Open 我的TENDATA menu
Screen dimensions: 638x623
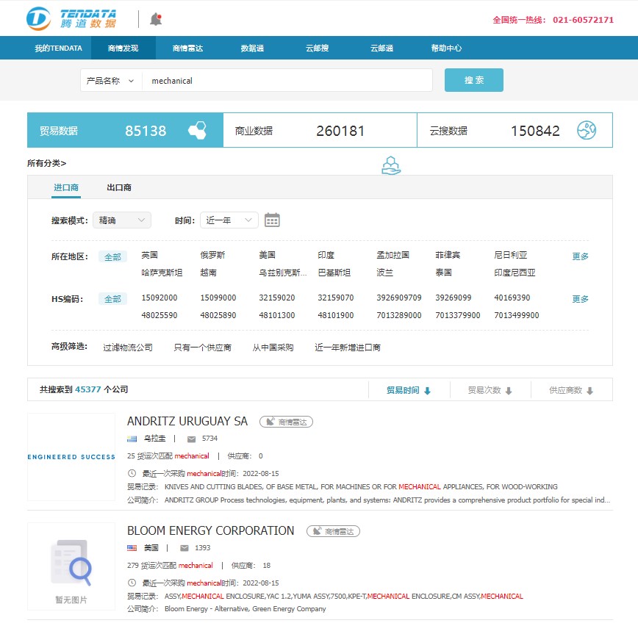click(x=59, y=48)
